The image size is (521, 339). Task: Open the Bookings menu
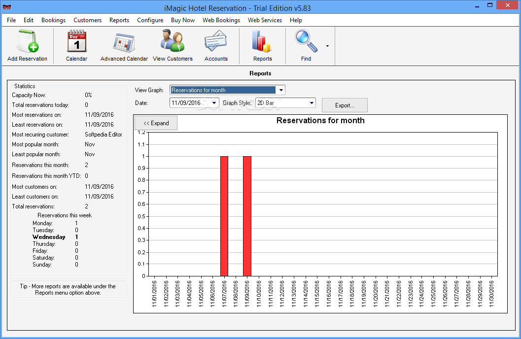pos(53,20)
